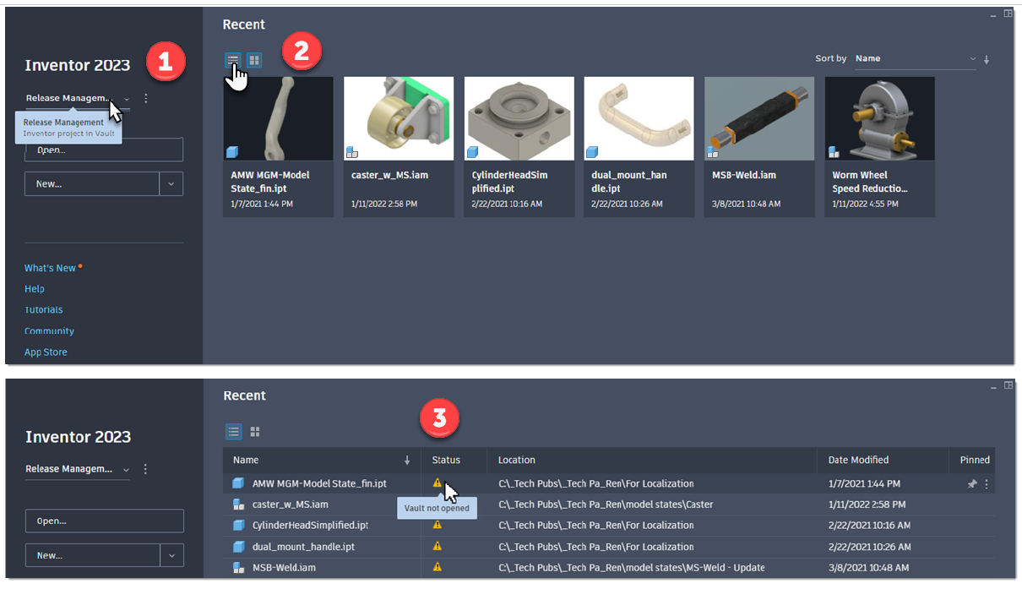The height and width of the screenshot is (589, 1022).
Task: Click assembly icon beside caster_w_MS.iam row
Action: coord(239,504)
